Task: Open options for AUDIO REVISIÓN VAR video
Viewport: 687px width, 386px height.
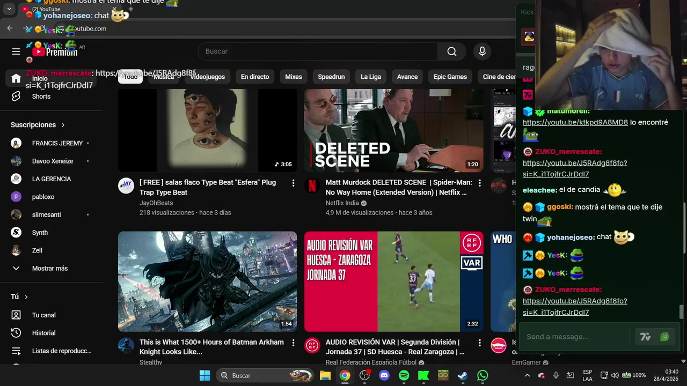Action: pyautogui.click(x=480, y=343)
